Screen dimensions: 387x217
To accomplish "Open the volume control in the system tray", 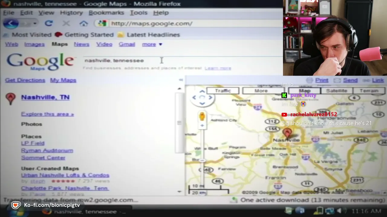I will 340,211.
